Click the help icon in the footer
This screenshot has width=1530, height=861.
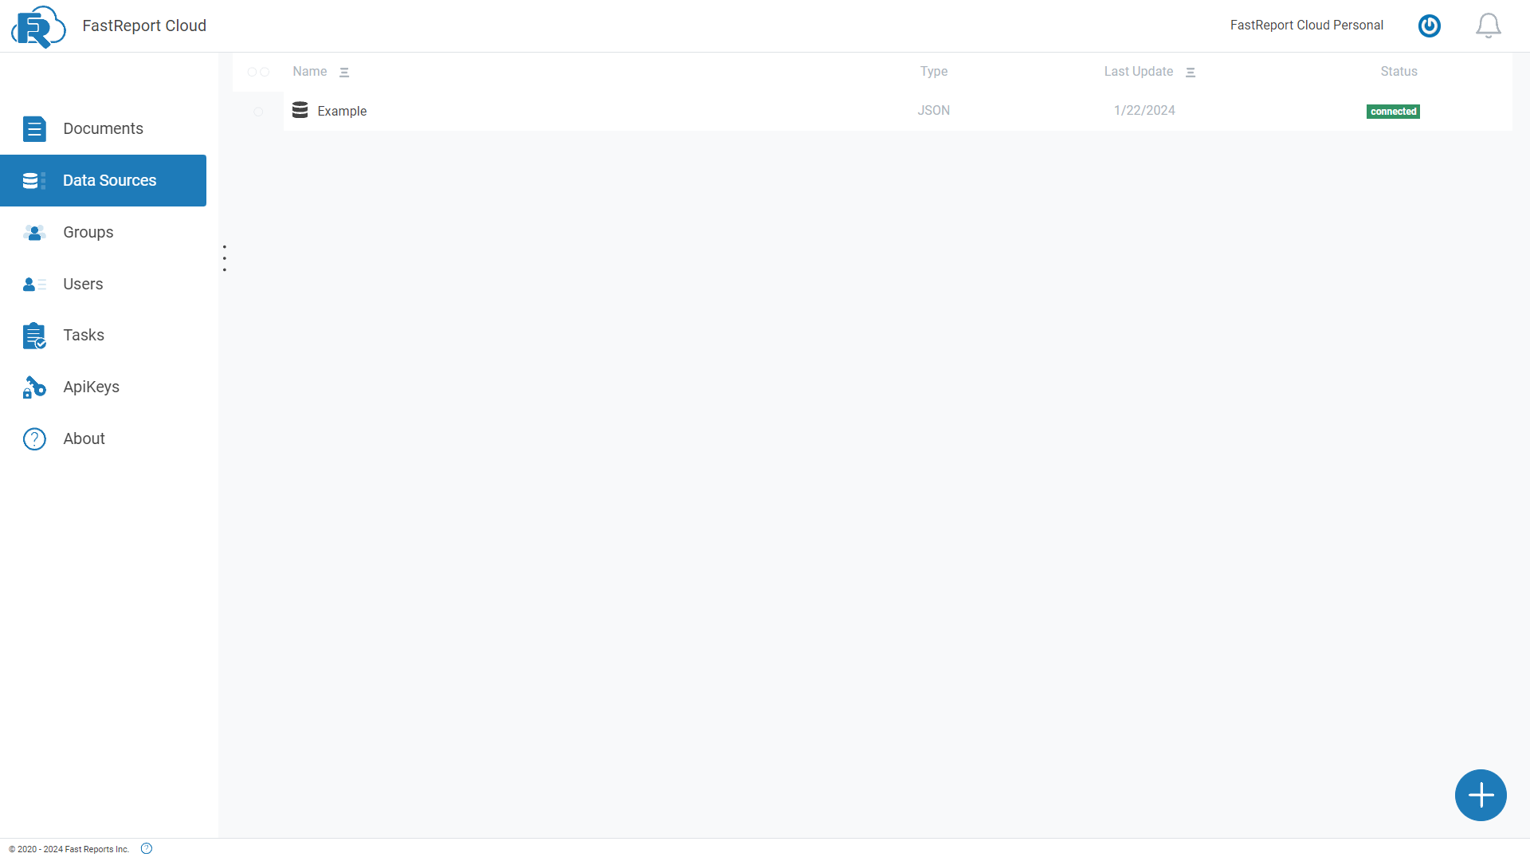pyautogui.click(x=146, y=848)
